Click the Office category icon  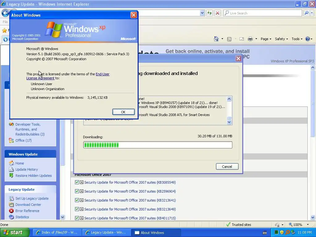[x=11, y=140]
